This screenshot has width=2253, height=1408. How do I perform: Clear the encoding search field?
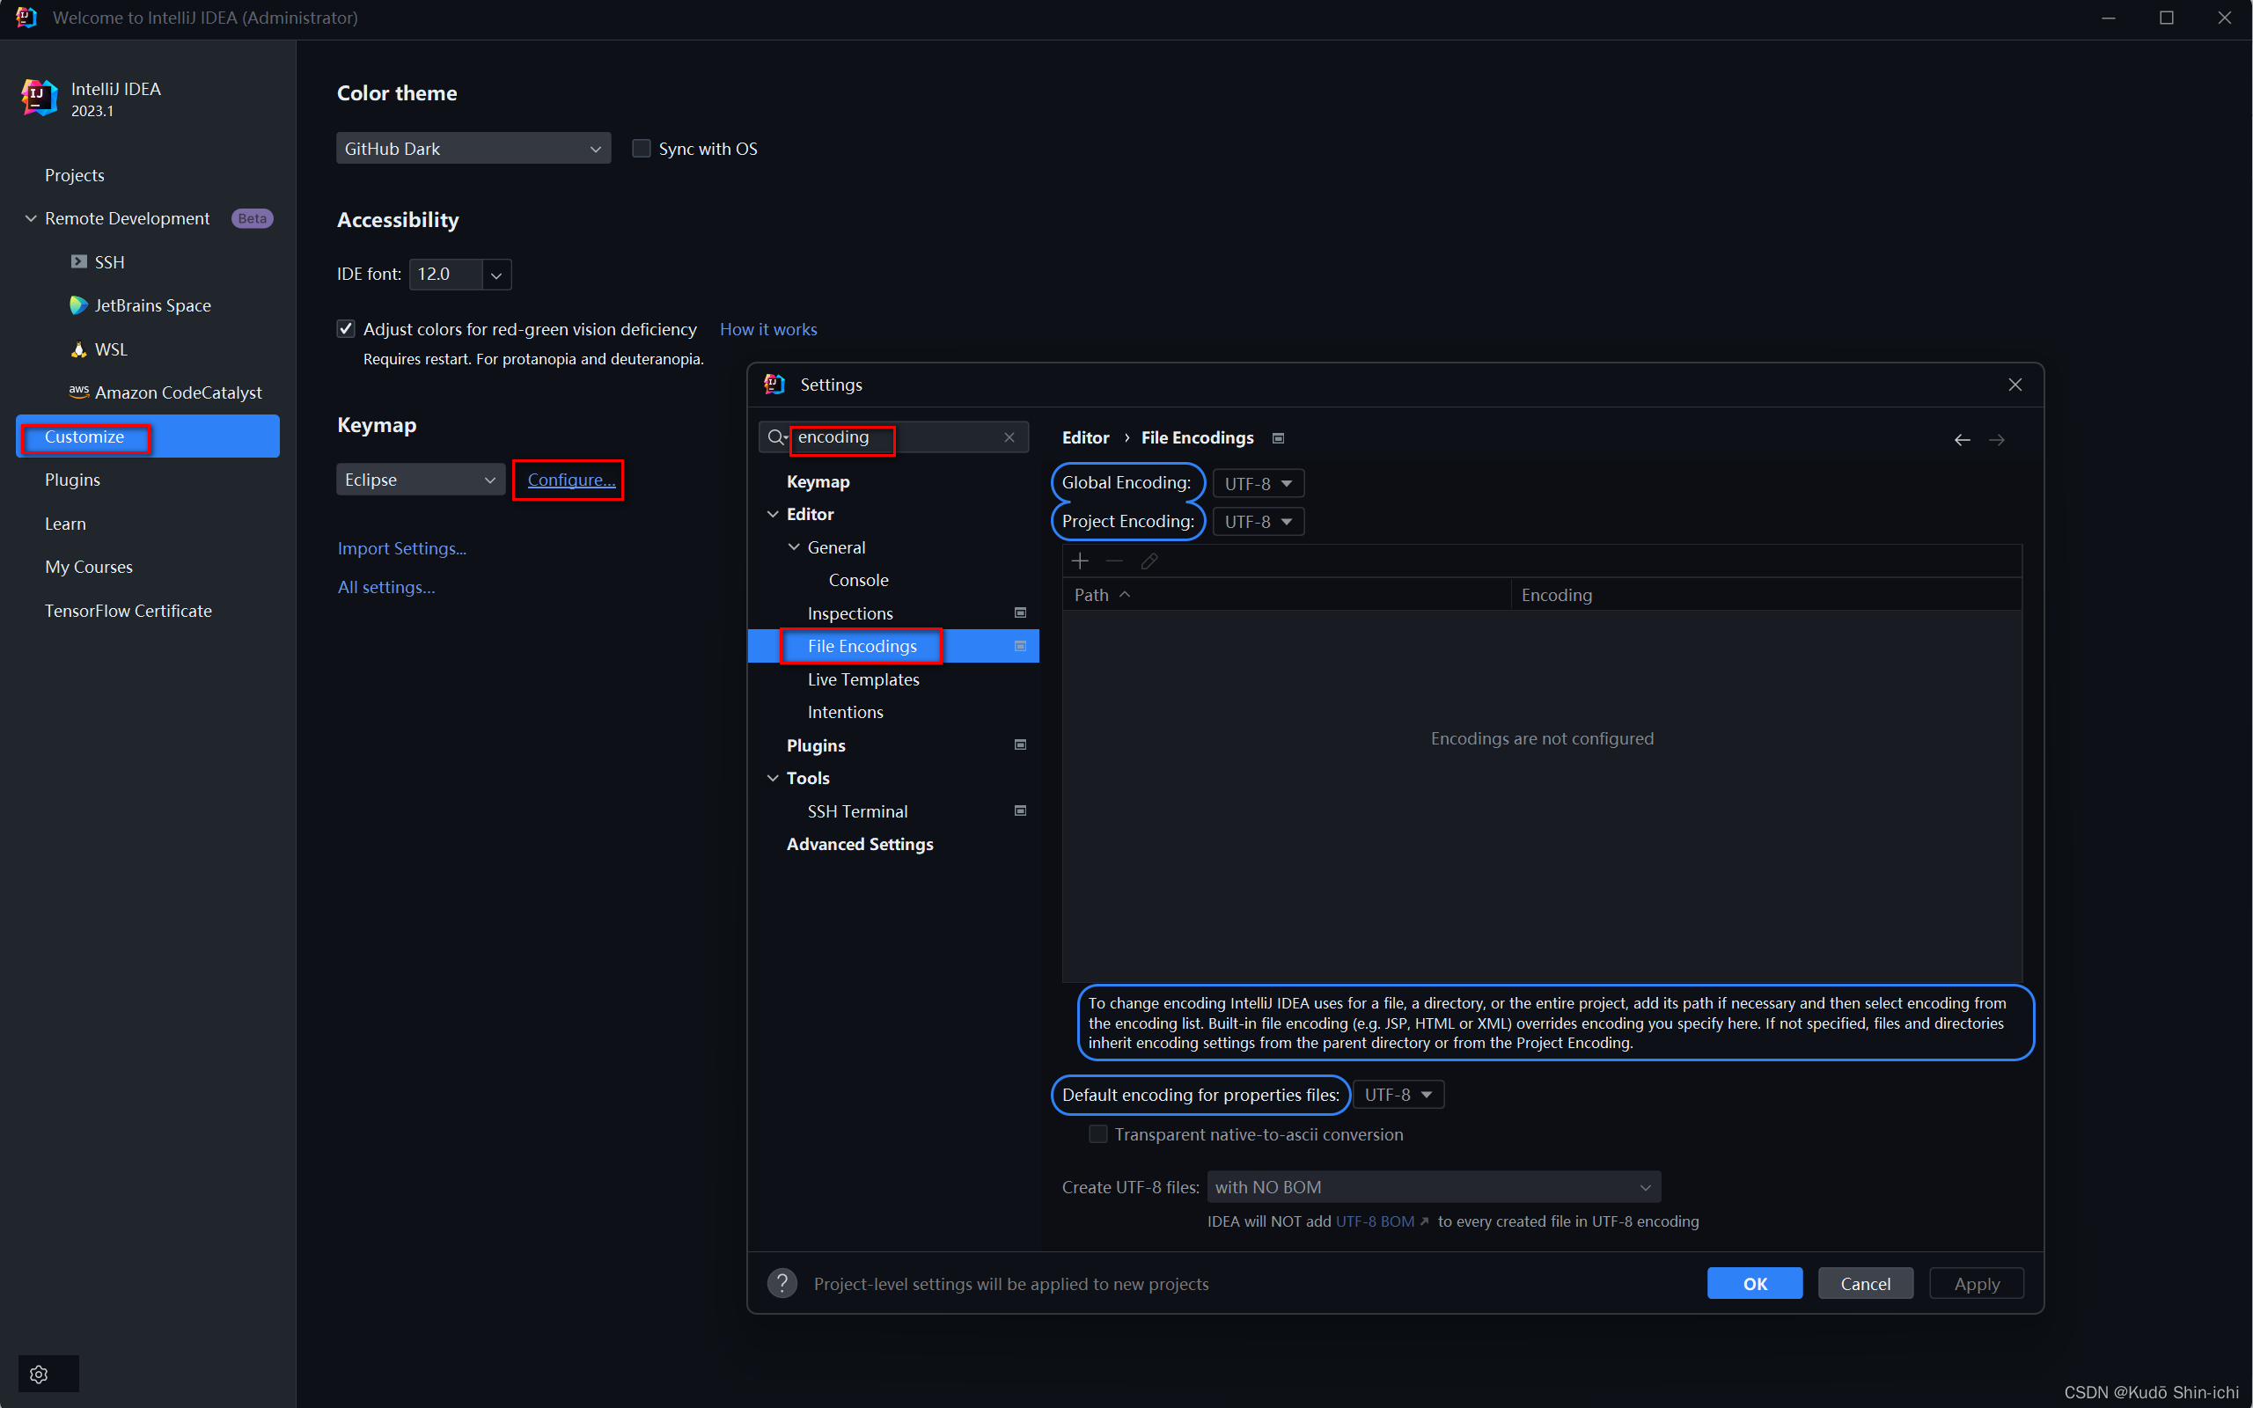1009,437
